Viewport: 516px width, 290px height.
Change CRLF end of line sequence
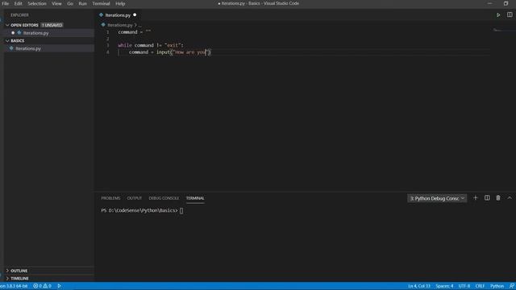coord(480,286)
